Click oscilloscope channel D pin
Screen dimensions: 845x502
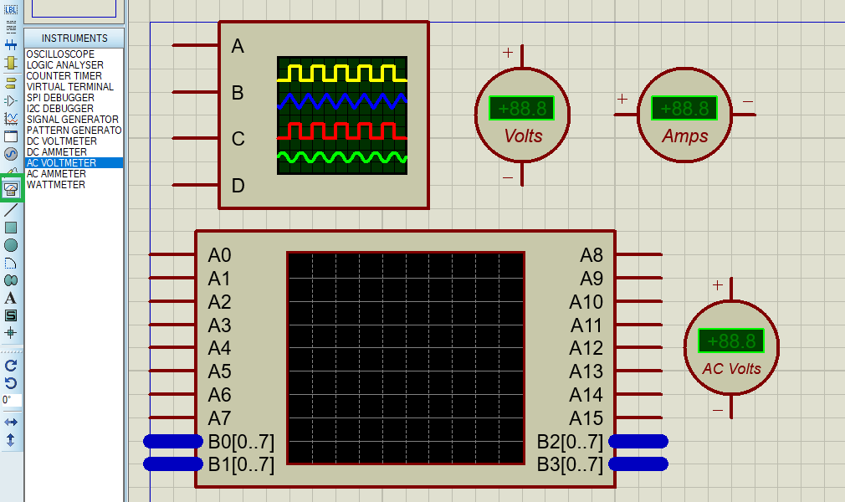[x=195, y=185]
